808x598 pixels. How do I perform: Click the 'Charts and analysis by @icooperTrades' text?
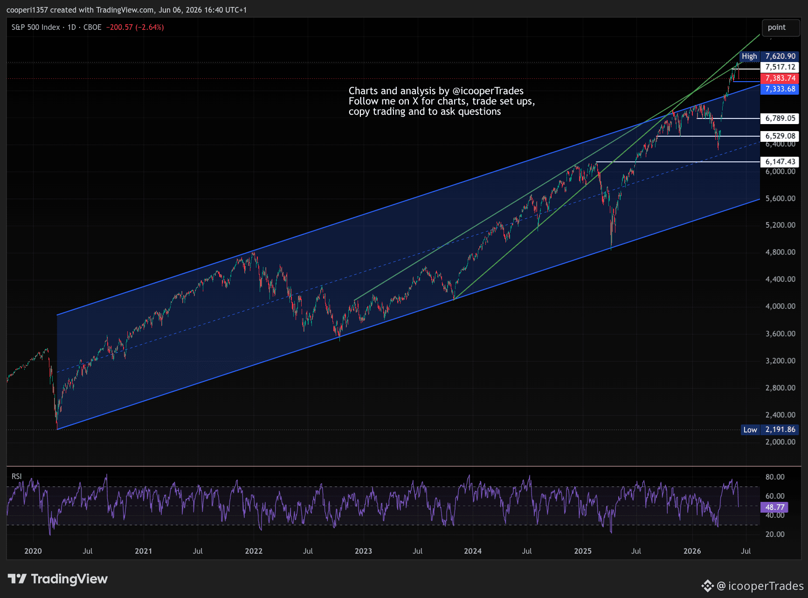(x=436, y=91)
